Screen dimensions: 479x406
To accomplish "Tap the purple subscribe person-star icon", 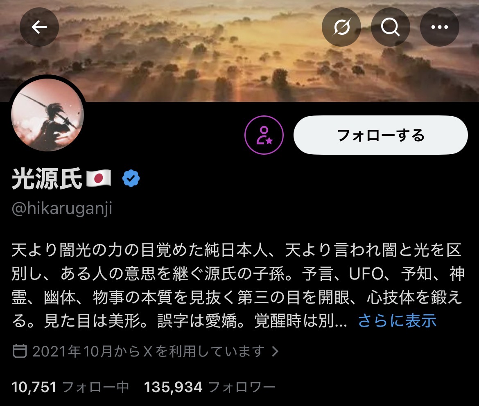I will coord(264,135).
